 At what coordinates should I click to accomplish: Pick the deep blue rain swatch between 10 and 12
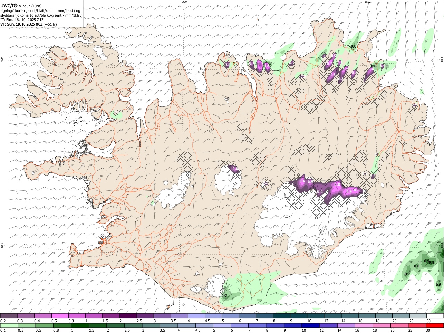click(x=310, y=326)
